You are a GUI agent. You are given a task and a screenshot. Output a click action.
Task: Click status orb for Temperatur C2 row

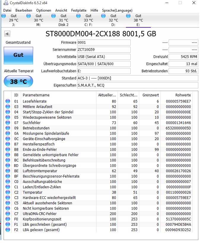coord(8,192)
